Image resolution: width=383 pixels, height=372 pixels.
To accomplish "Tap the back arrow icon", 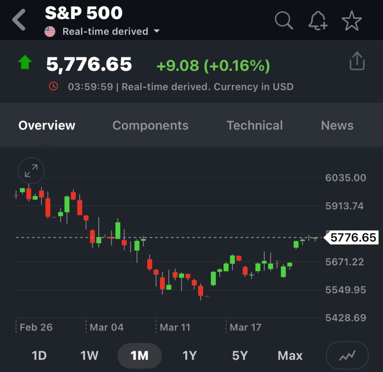I will tap(19, 20).
